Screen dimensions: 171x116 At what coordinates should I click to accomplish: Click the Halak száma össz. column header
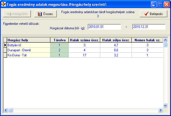click(x=84, y=40)
